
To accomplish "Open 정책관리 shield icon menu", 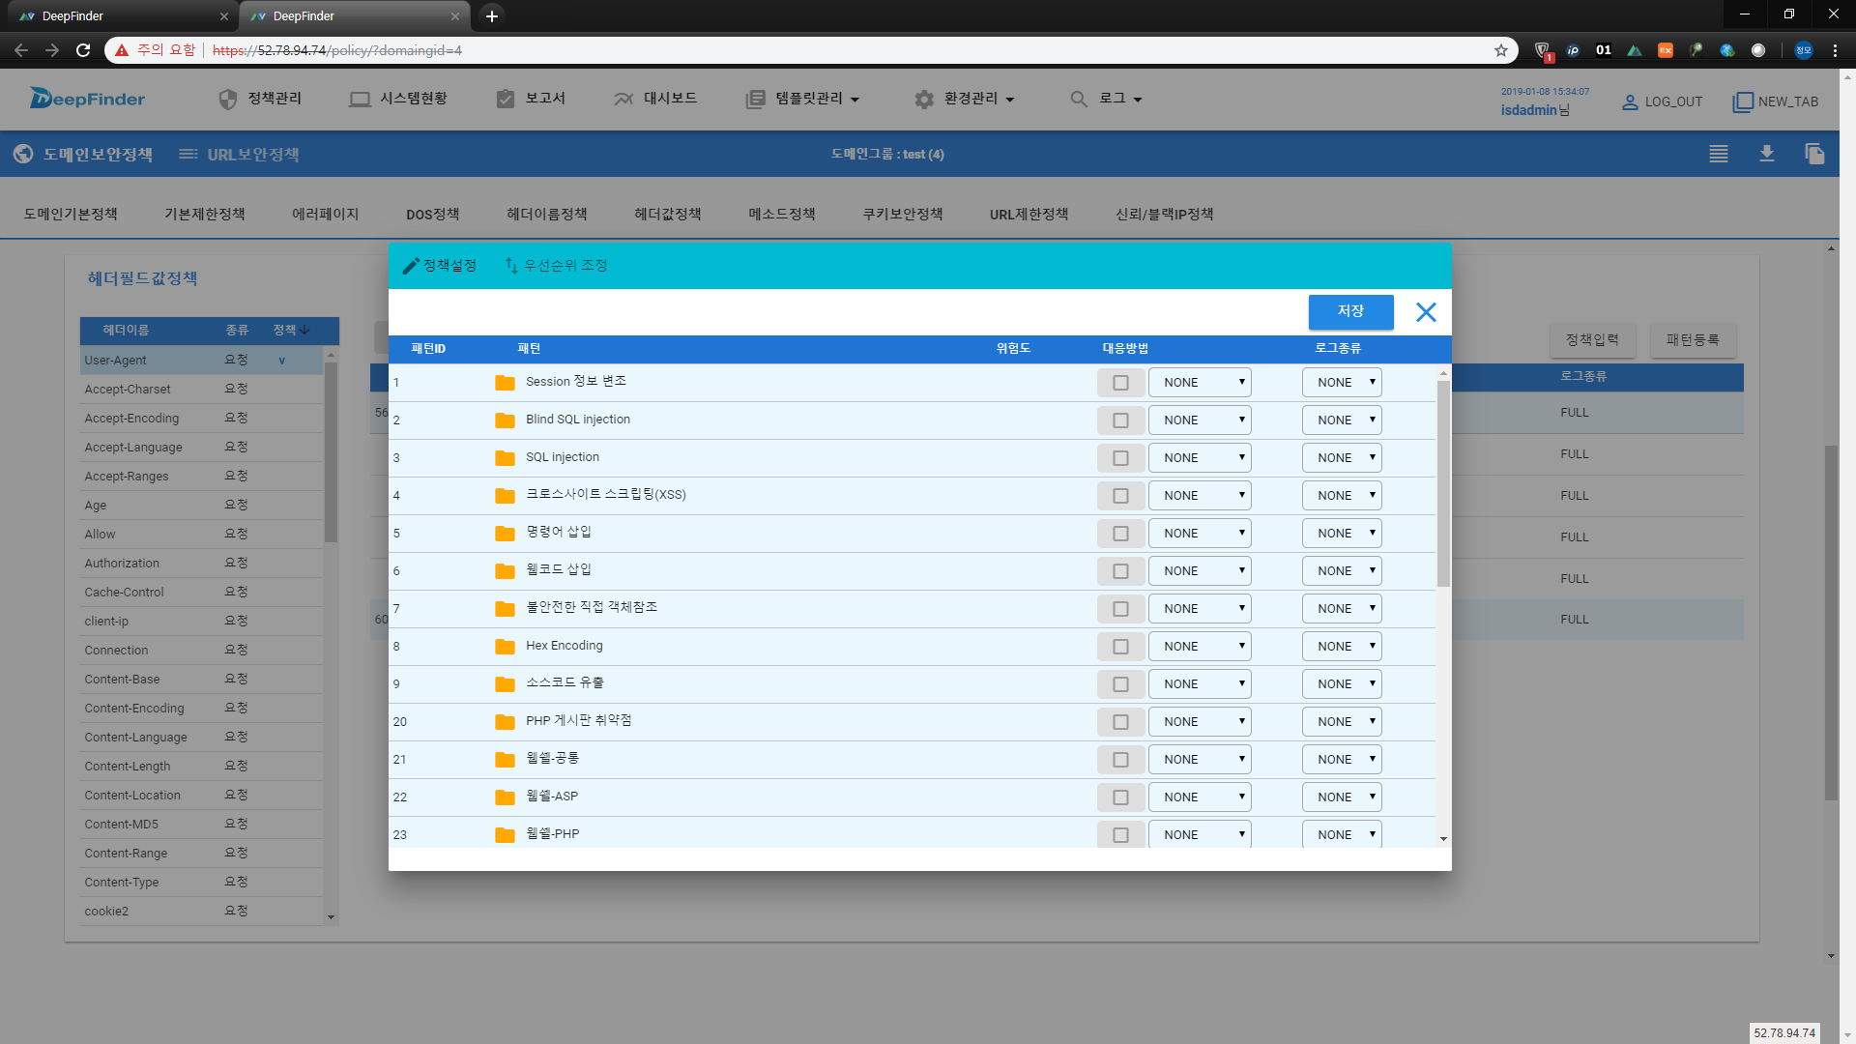I will click(x=228, y=100).
